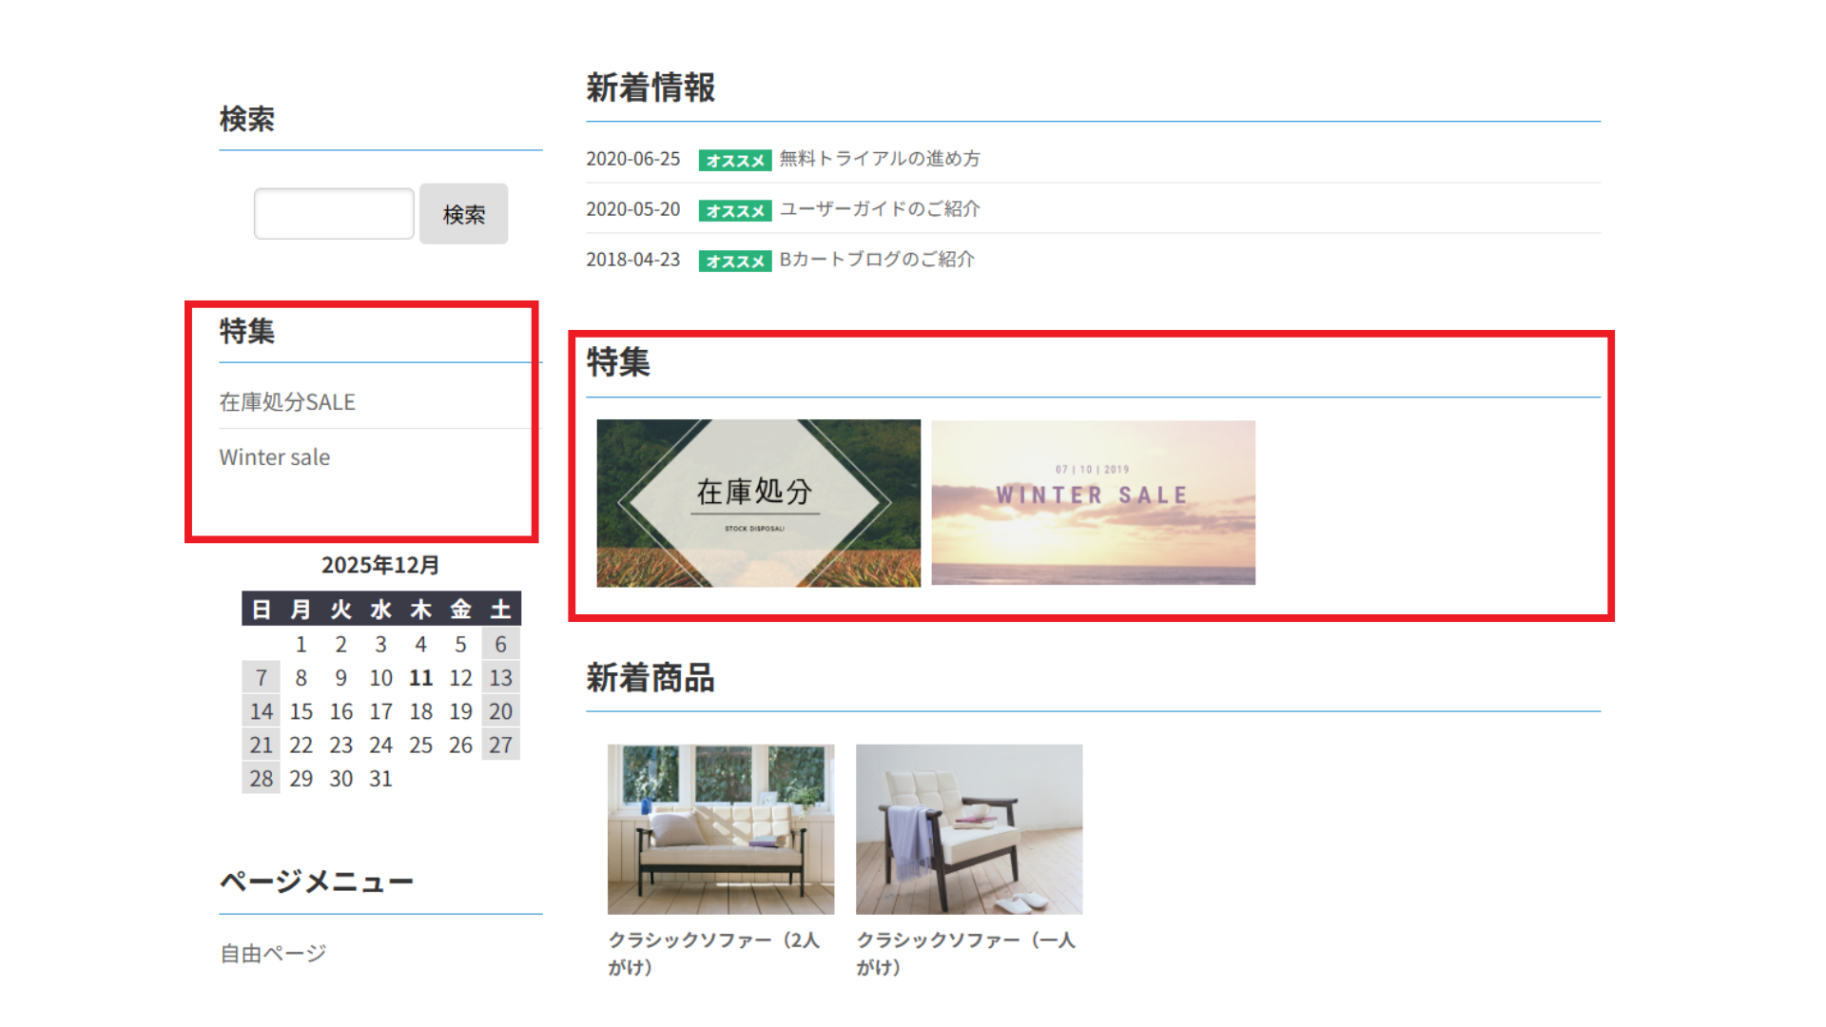Click the 在庫処分 feature banner image
1826x1027 pixels.
coord(758,503)
